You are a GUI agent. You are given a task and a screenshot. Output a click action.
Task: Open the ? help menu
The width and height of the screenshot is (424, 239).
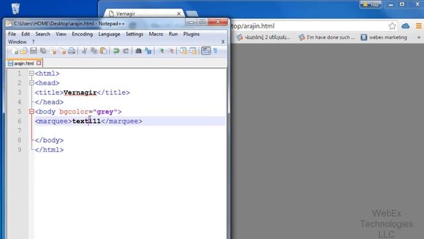33,42
